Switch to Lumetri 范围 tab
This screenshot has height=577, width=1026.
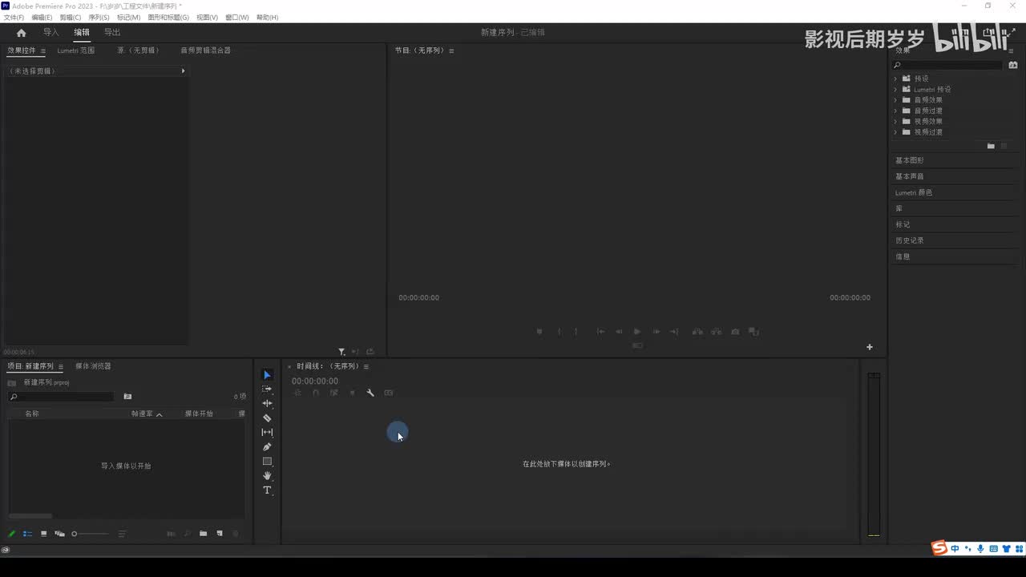76,50
